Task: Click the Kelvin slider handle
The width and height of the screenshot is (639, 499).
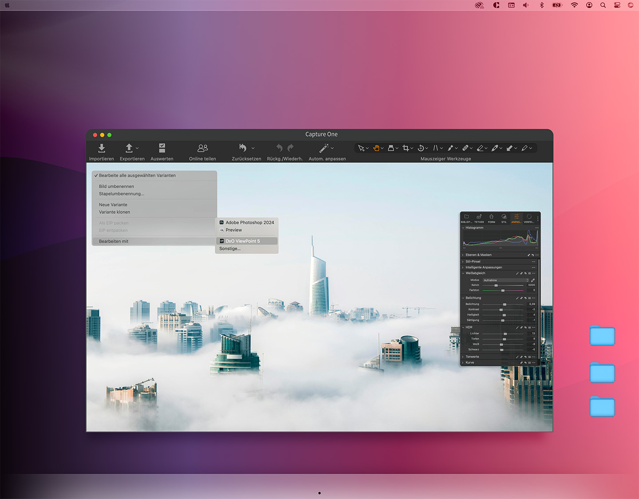Action: tap(496, 285)
